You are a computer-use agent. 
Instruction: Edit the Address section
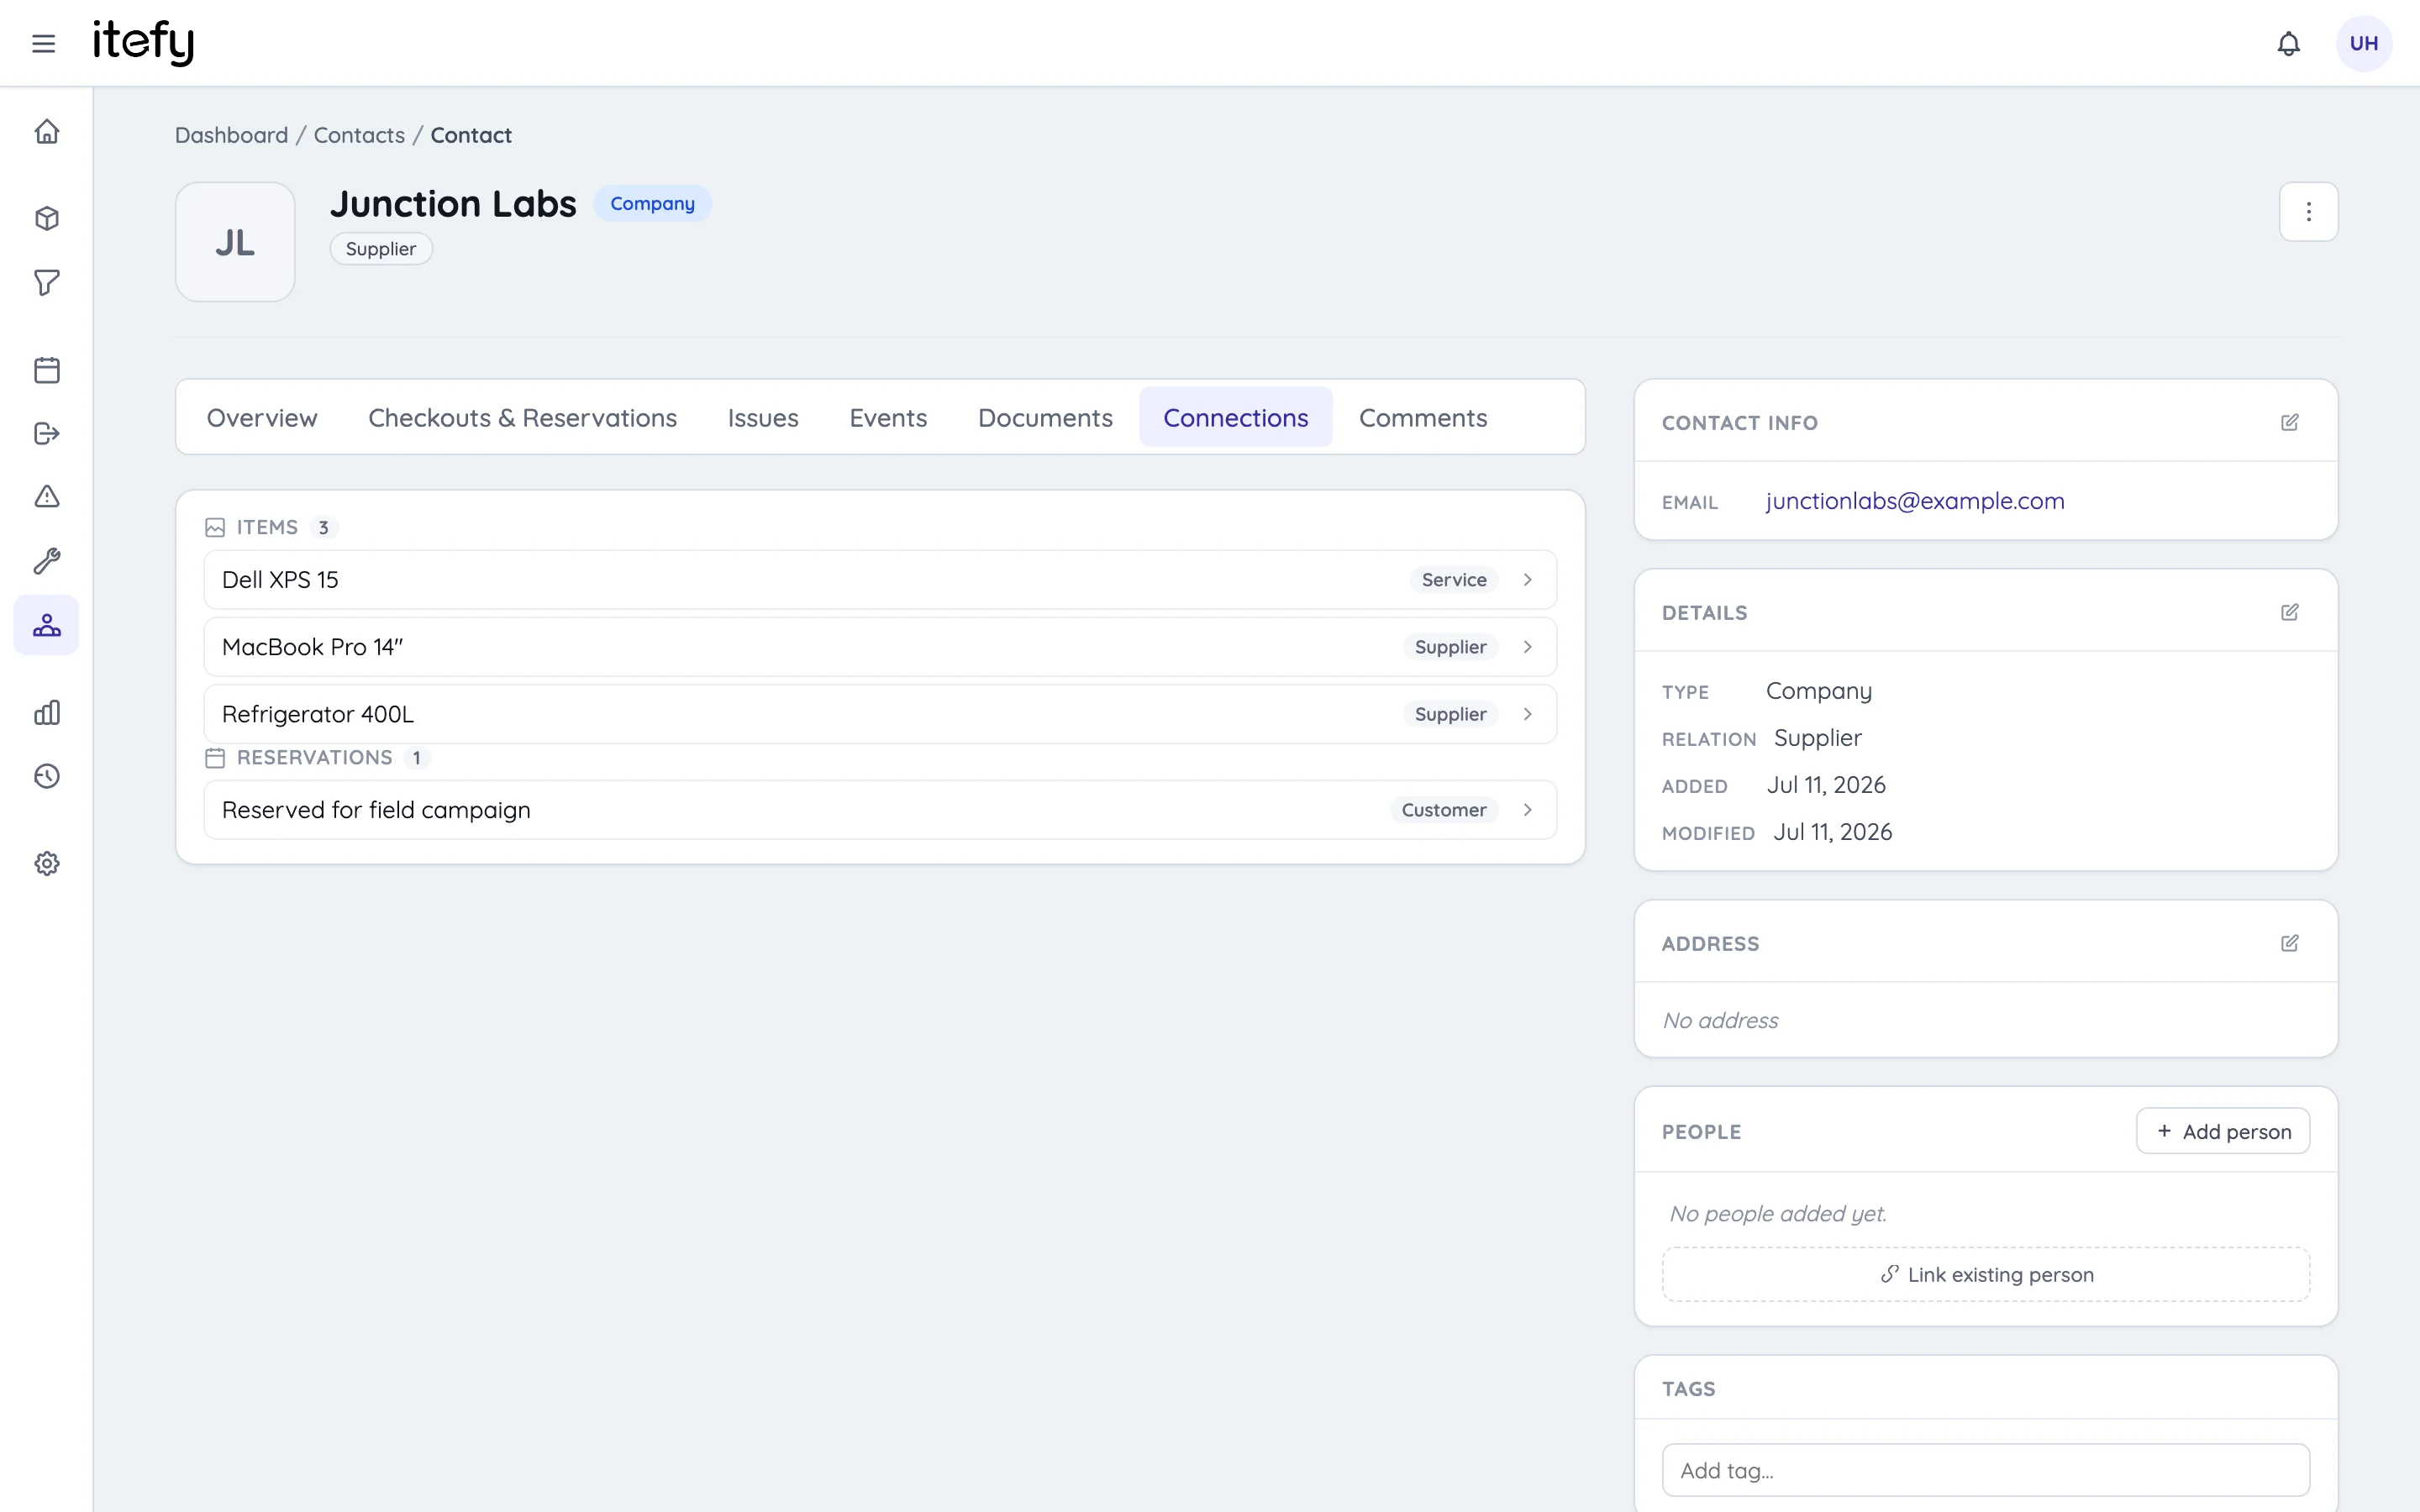(2289, 943)
